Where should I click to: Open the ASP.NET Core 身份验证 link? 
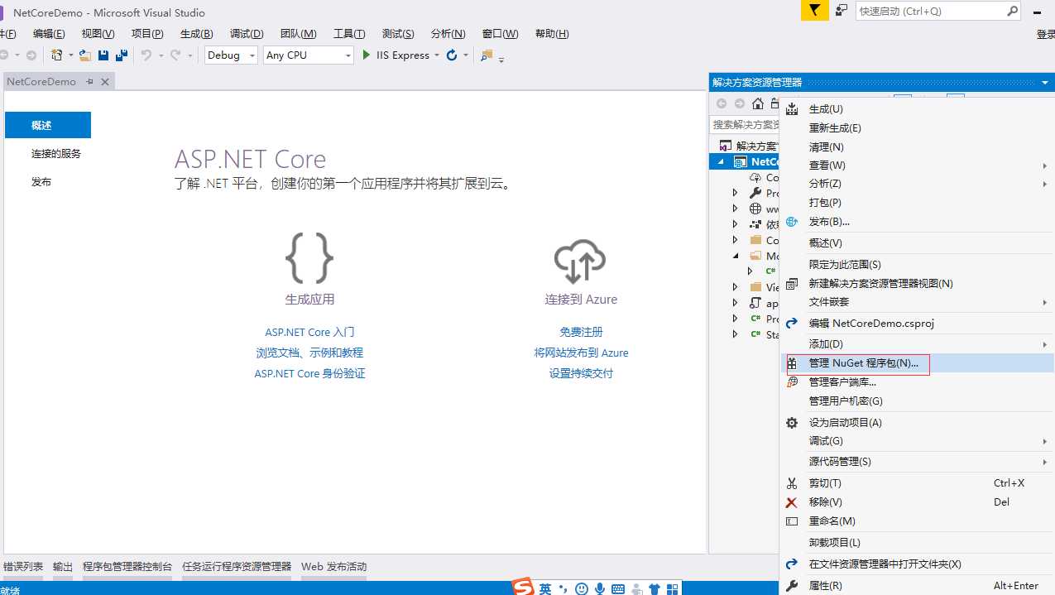pyautogui.click(x=309, y=374)
